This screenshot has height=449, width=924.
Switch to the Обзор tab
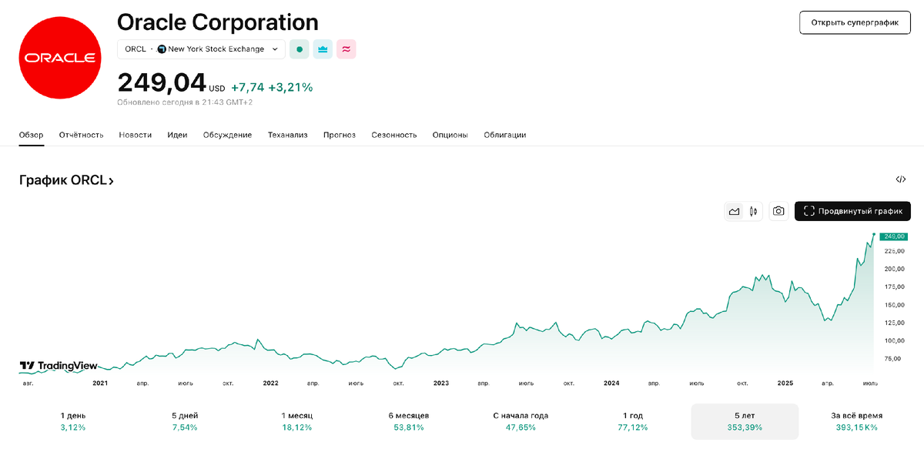32,135
